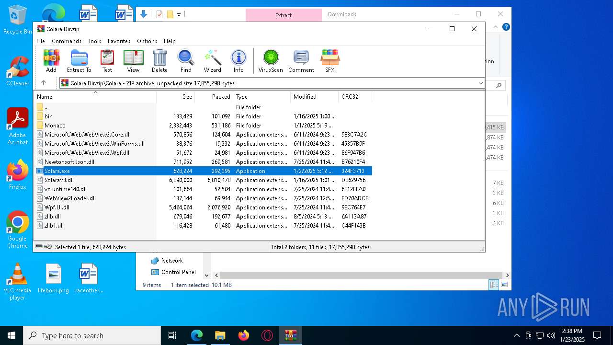Select the Monaco folder
Viewport: 613px width, 345px height.
[x=204, y=126]
